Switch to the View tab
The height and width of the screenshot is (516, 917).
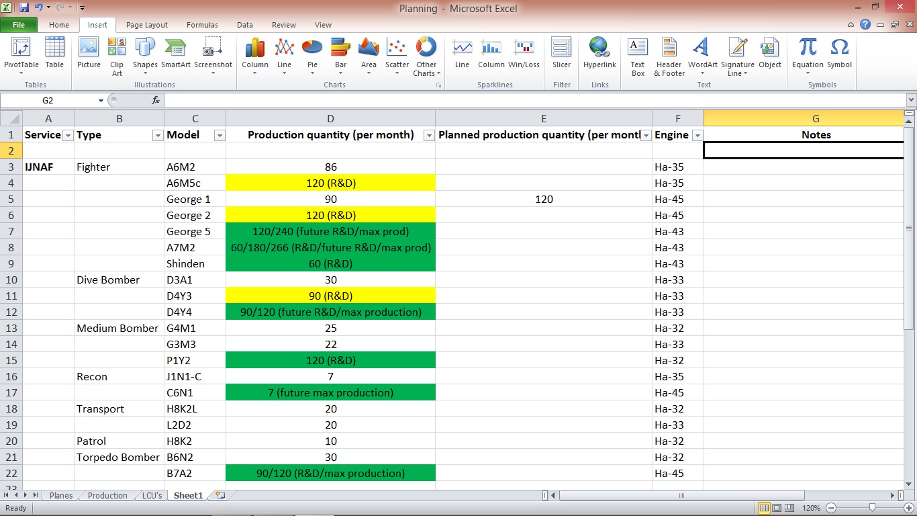point(323,25)
